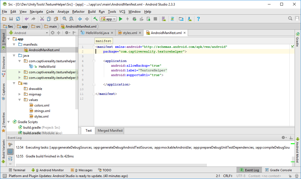Click the Scroll from Source target icon

(x=53, y=33)
